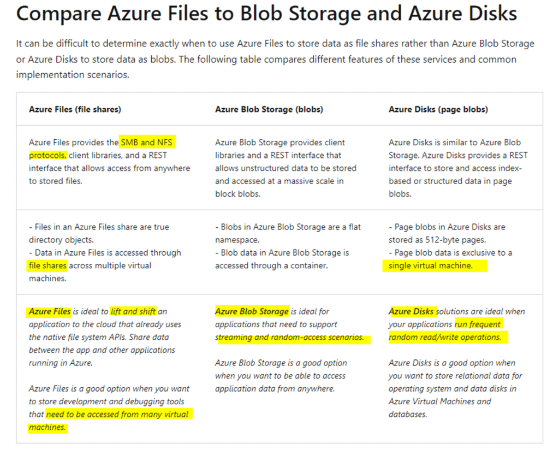
Task: Select the Azure Files (file shares) column header
Action: (75, 109)
